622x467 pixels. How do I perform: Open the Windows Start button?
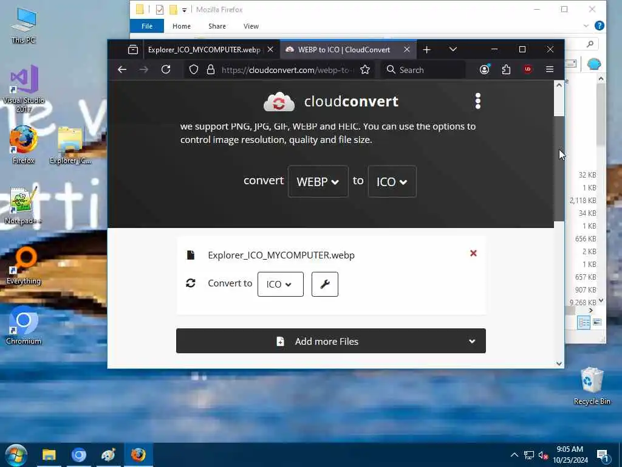16,455
